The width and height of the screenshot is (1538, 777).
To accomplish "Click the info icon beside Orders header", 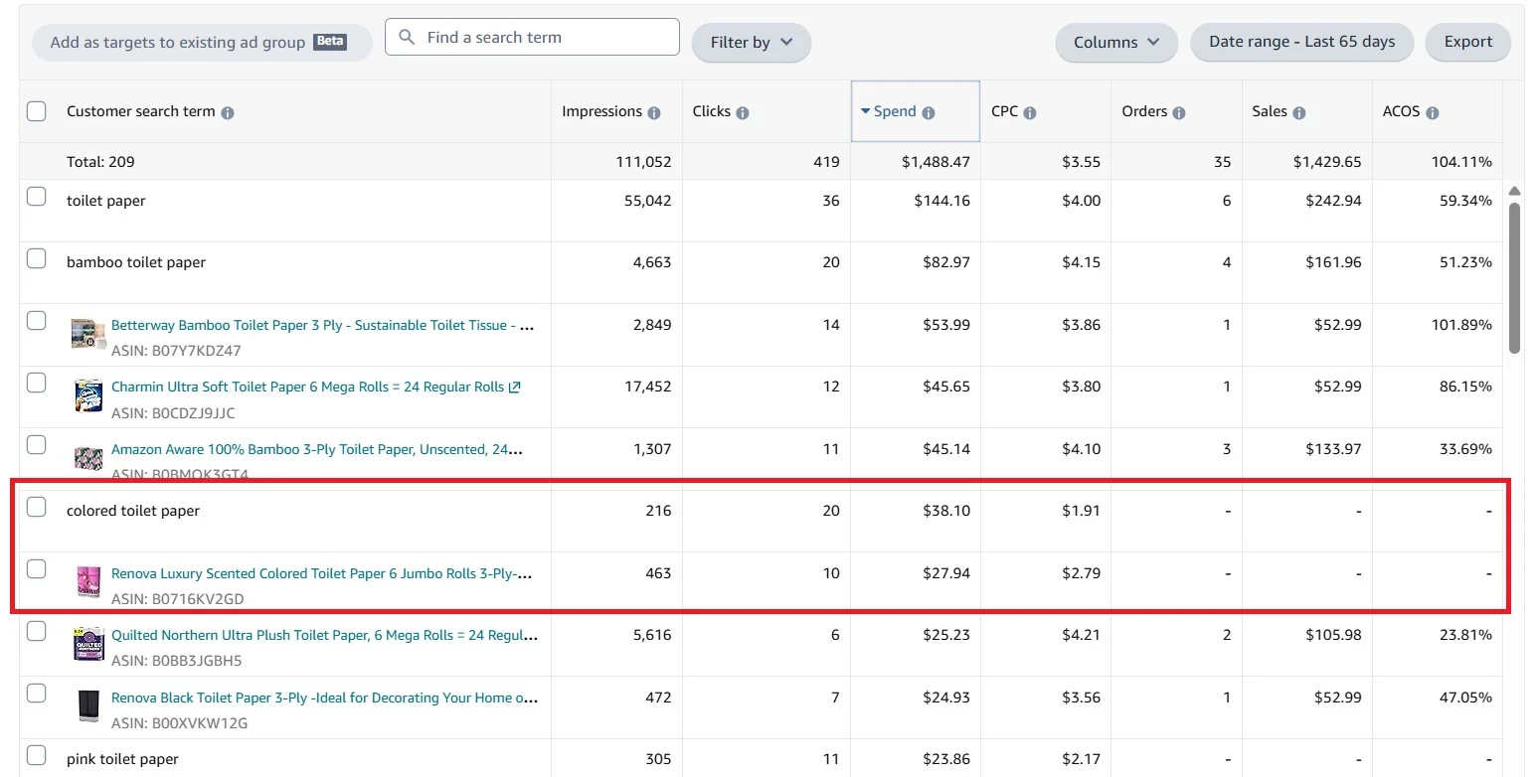I will [1179, 113].
